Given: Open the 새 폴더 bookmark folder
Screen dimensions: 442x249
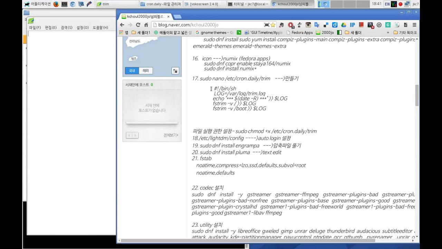Looking at the screenshot, I should (353, 33).
